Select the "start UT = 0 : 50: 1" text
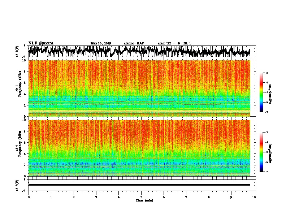The image size is (286, 221). tap(174, 43)
